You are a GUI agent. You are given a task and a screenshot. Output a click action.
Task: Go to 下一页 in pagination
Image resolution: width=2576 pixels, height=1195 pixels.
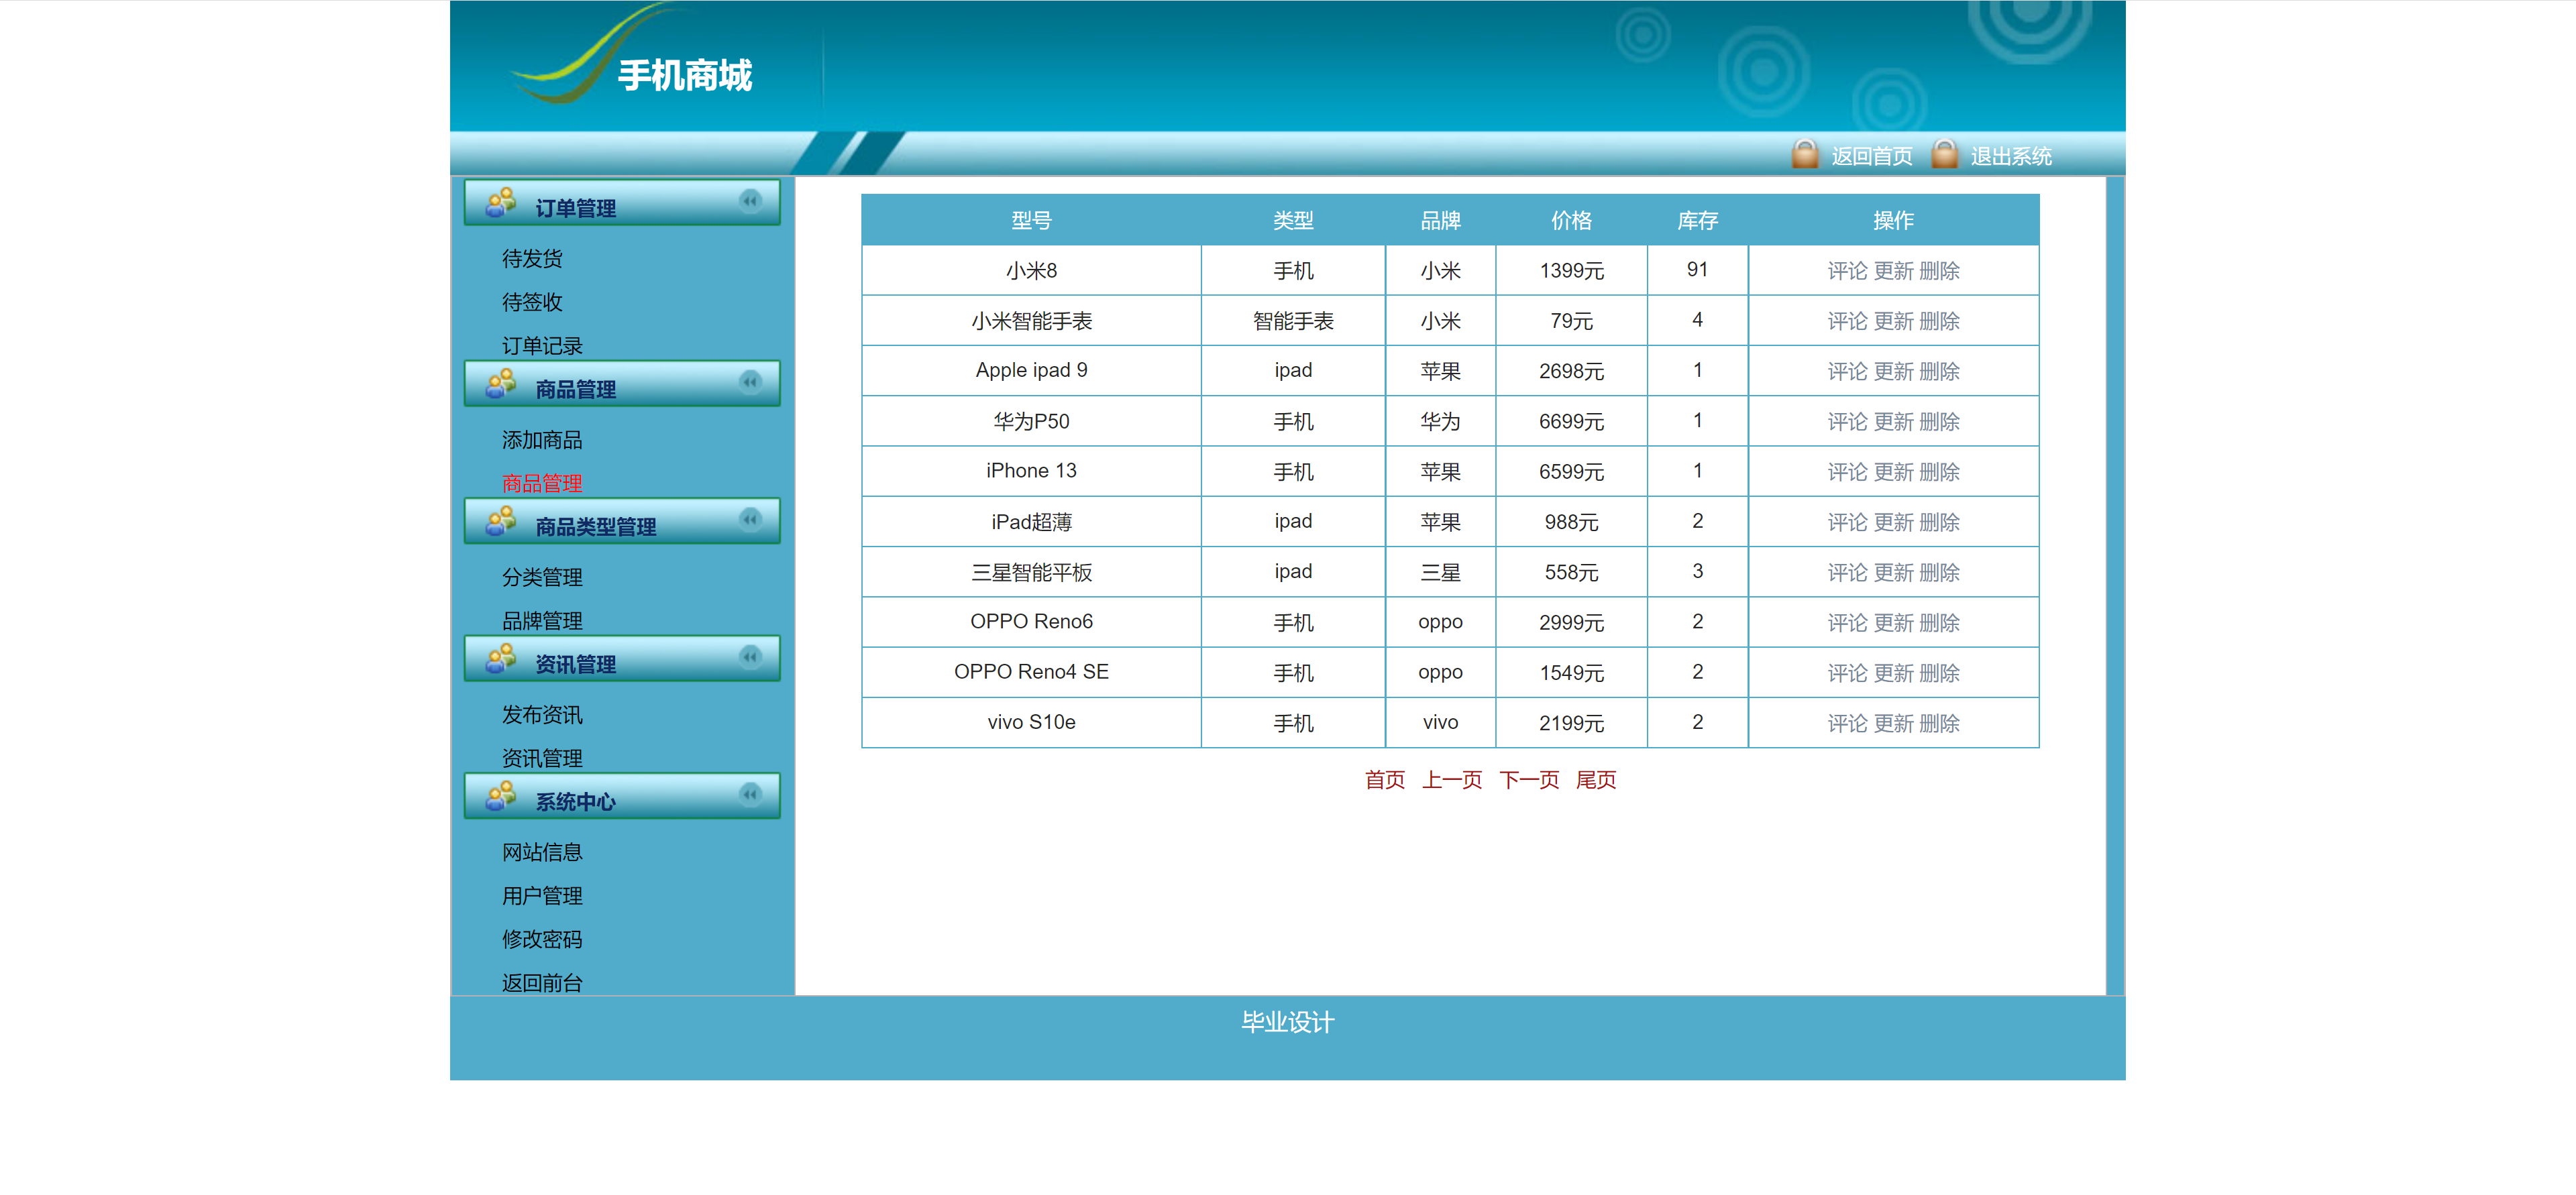[x=1529, y=780]
